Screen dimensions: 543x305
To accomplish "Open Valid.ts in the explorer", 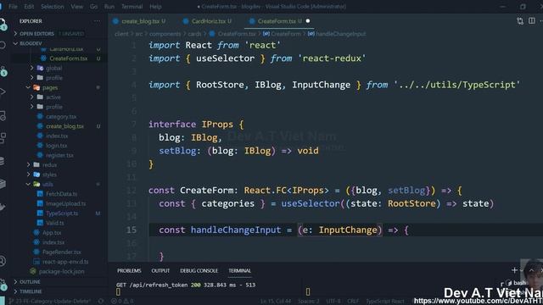I will [x=54, y=223].
